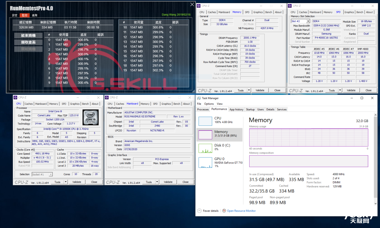Image resolution: width=380 pixels, height=228 pixels.
Task: Select the 進階 tab in RunMemtestPro
Action: click(x=34, y=15)
